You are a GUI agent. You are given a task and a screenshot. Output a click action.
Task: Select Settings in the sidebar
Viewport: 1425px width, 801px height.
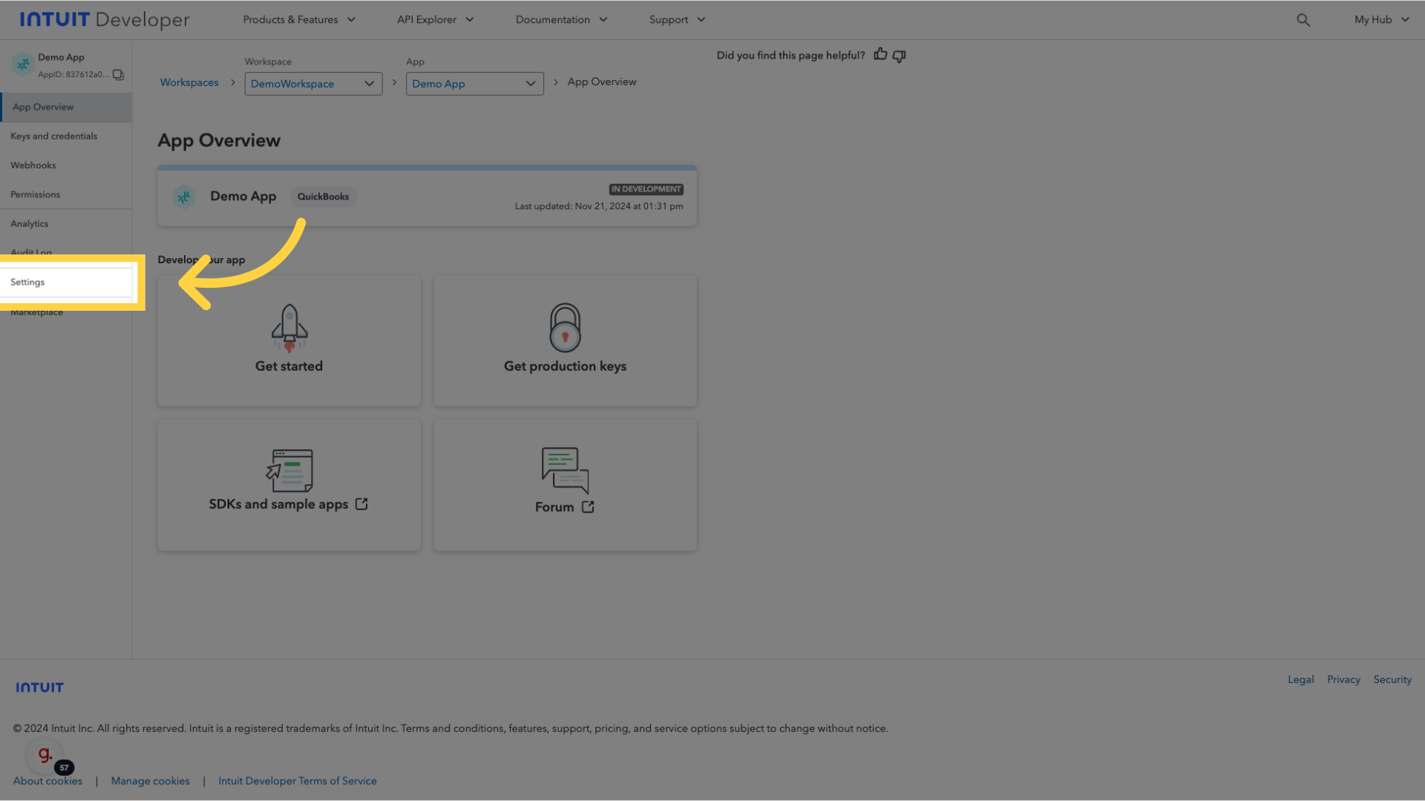(27, 282)
